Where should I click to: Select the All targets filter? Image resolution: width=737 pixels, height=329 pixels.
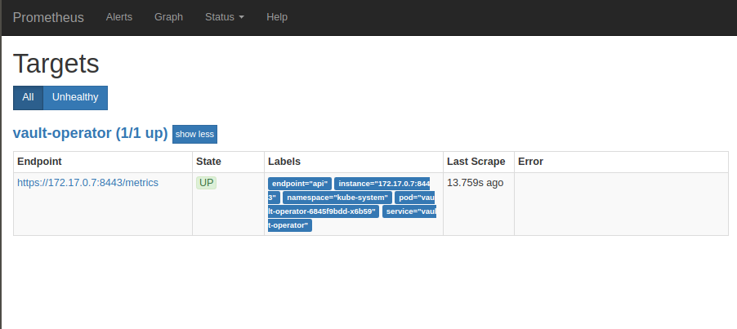point(28,97)
